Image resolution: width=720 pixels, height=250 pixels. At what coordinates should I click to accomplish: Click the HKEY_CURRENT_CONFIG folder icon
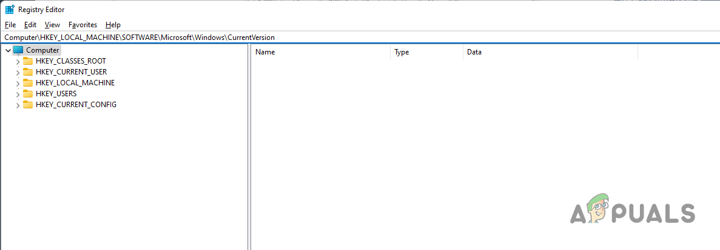[x=28, y=104]
